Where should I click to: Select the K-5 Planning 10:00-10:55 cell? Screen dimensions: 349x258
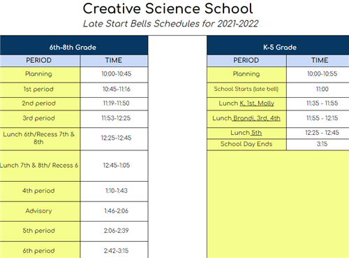[x=318, y=75]
